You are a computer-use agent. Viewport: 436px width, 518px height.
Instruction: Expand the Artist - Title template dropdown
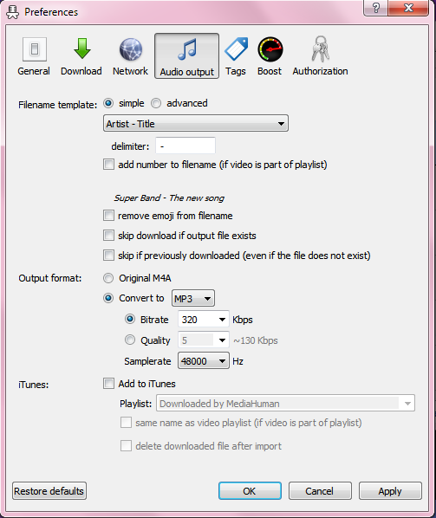pyautogui.click(x=196, y=124)
